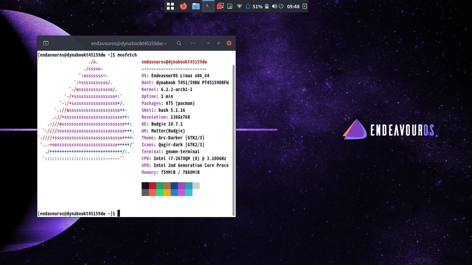This screenshot has height=265, width=472.
Task: Click the yellow swatch in neofetch palette
Action: (167, 192)
